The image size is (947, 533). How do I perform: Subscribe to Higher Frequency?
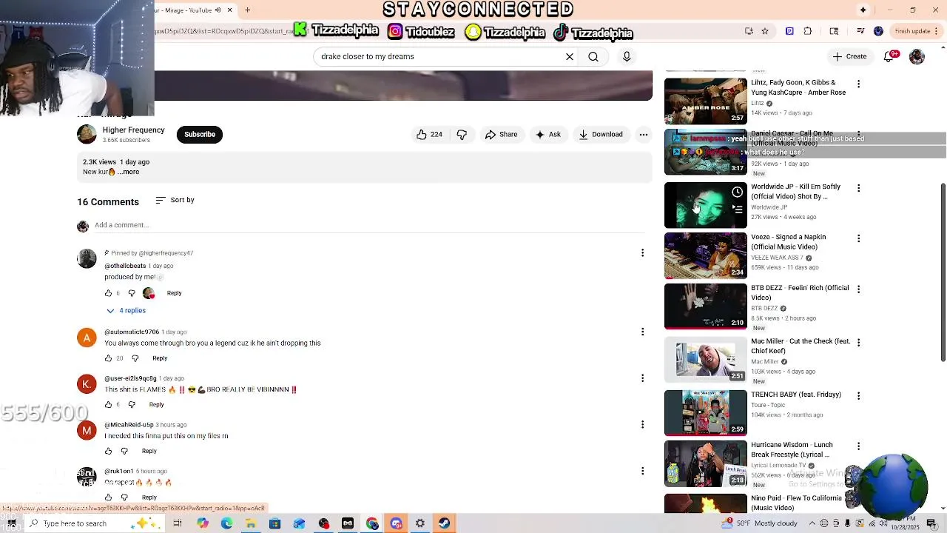point(200,135)
